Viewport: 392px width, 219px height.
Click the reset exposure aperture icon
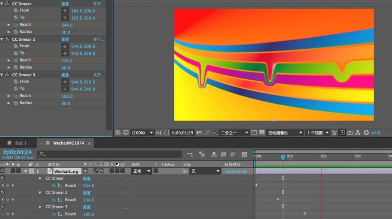click(366, 133)
